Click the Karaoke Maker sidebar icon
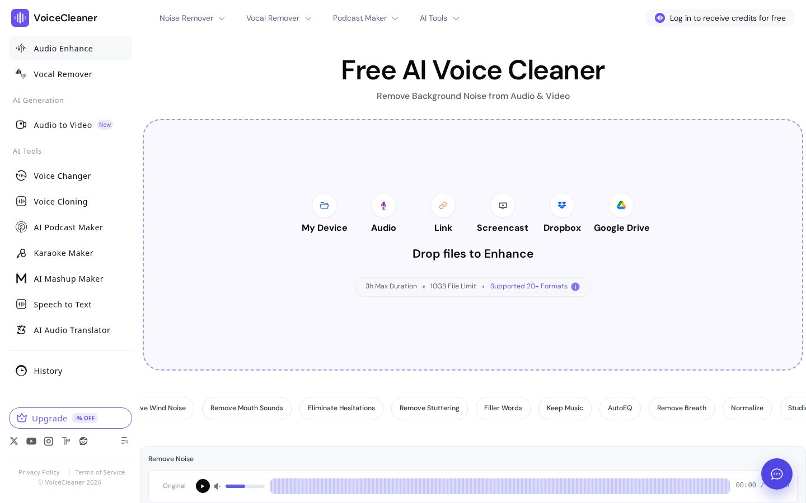806x503 pixels. pos(21,253)
